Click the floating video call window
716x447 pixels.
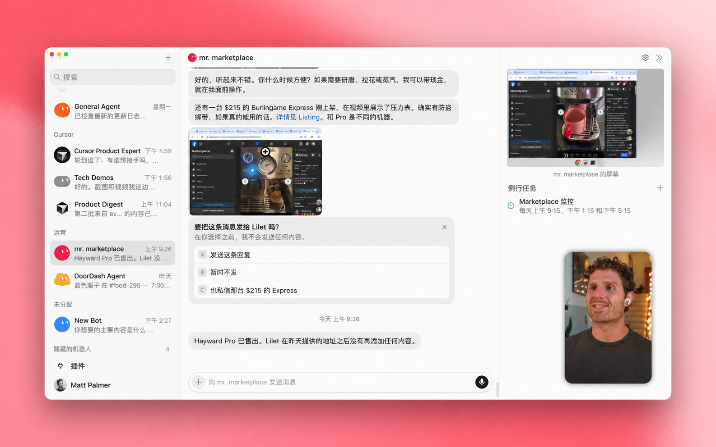click(608, 318)
